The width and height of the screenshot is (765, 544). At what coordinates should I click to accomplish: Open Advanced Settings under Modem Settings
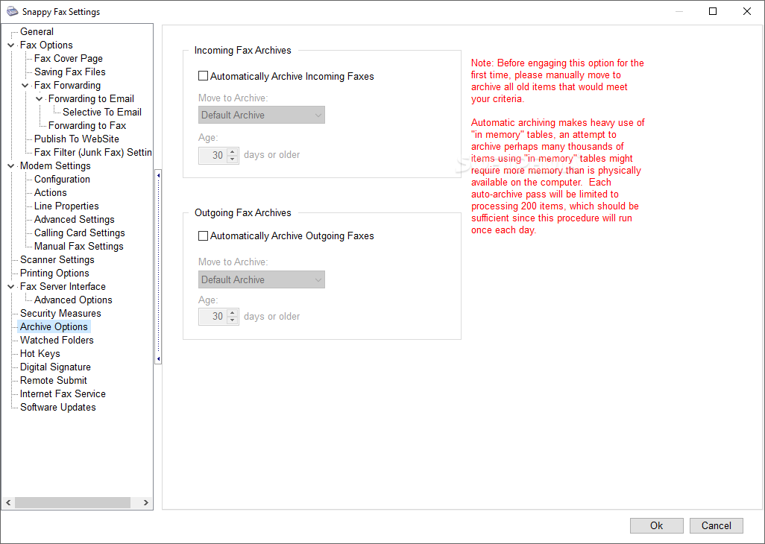[74, 219]
